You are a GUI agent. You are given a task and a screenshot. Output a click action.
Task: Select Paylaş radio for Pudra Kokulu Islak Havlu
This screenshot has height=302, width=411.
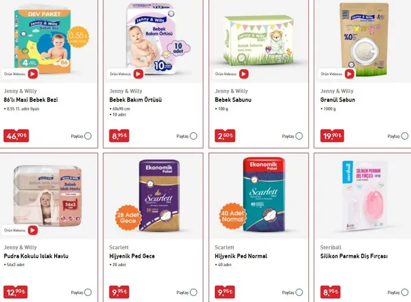tap(88, 292)
